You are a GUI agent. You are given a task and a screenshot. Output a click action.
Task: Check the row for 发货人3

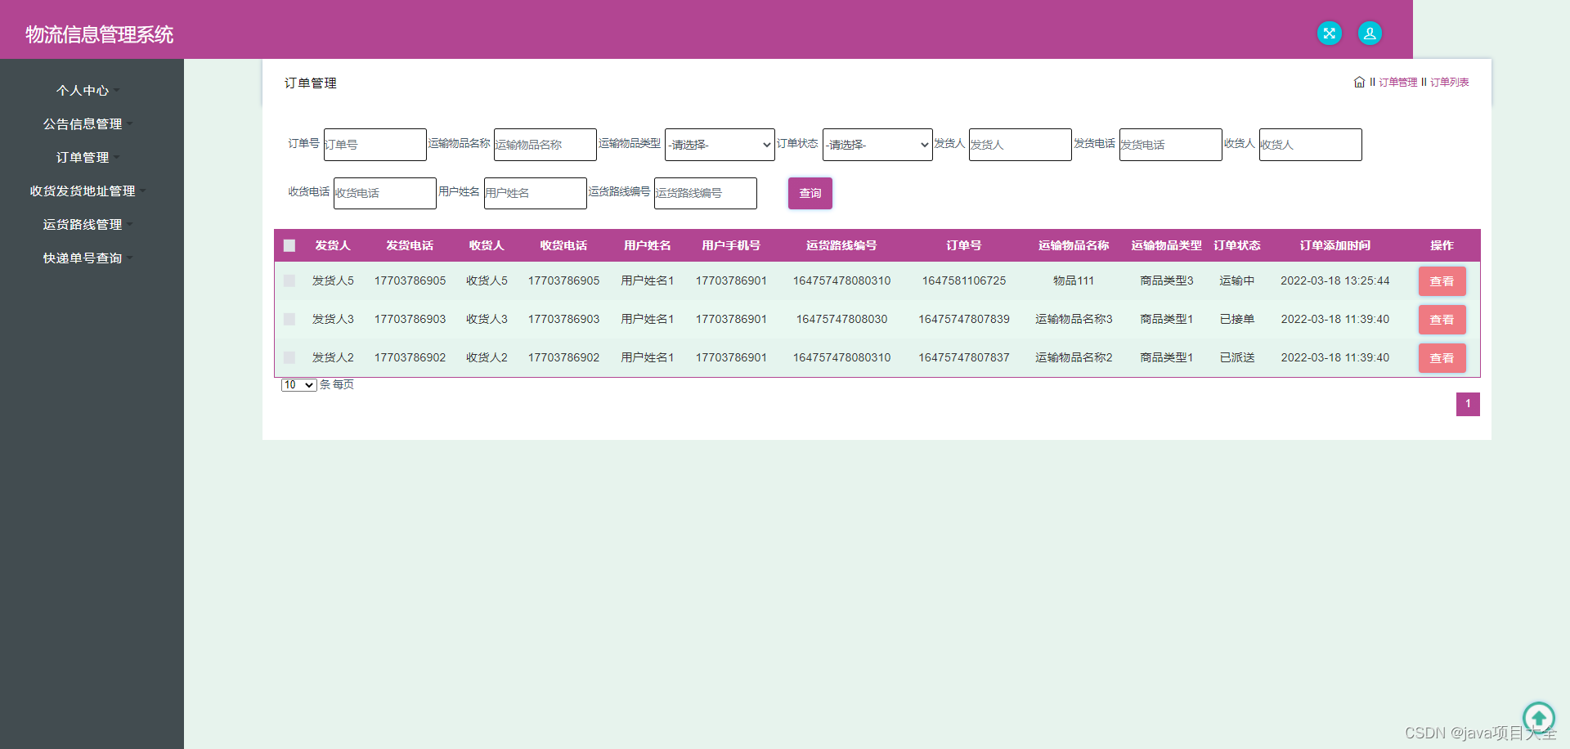point(289,319)
